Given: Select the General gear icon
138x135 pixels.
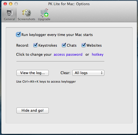Looking at the screenshot, I should point(9,13).
